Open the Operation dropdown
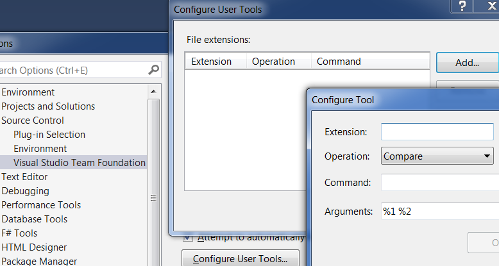This screenshot has width=499, height=266. tap(437, 156)
